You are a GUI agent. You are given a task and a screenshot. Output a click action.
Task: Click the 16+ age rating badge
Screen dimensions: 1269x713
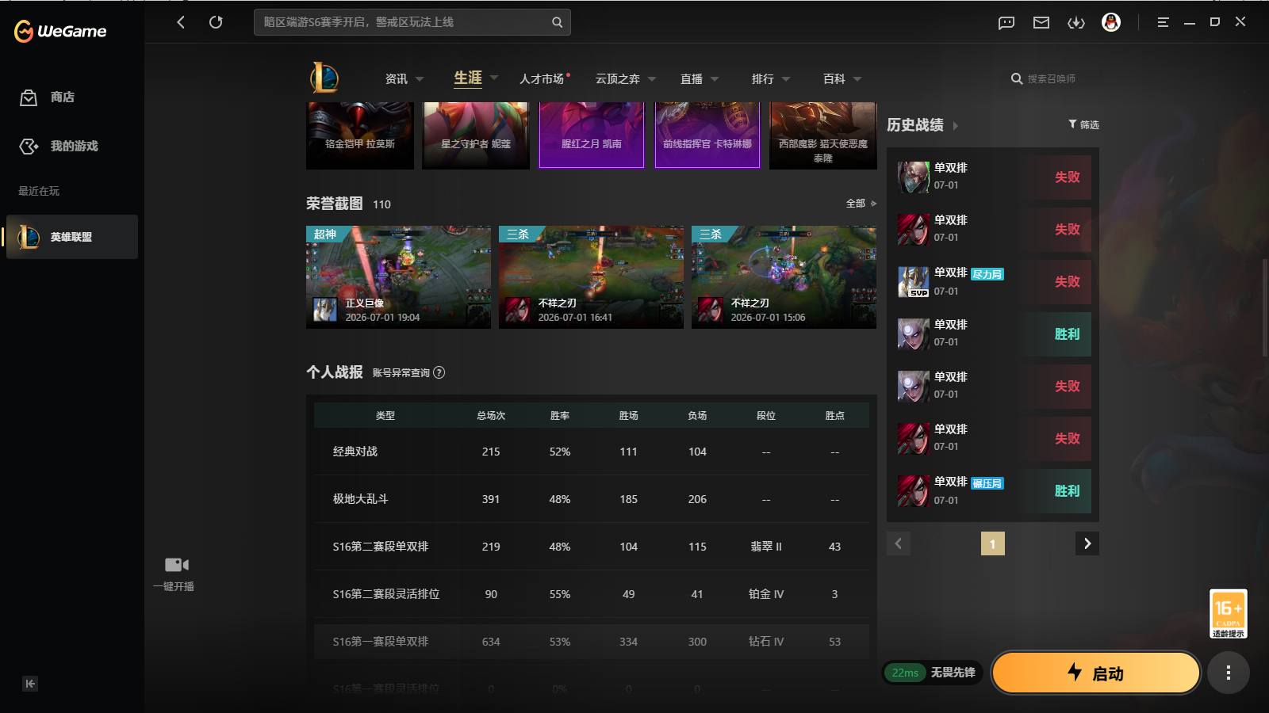point(1229,614)
